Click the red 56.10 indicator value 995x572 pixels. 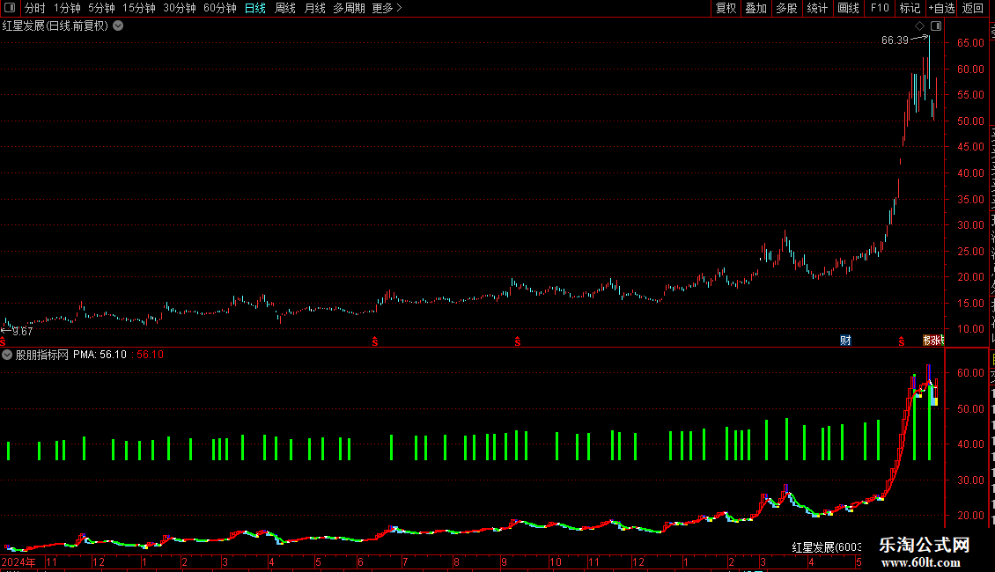(150, 355)
